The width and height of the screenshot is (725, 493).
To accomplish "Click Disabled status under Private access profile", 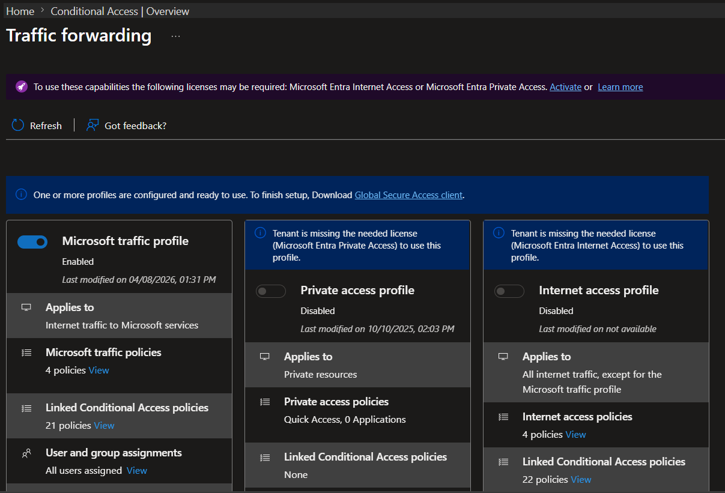I will coord(318,310).
